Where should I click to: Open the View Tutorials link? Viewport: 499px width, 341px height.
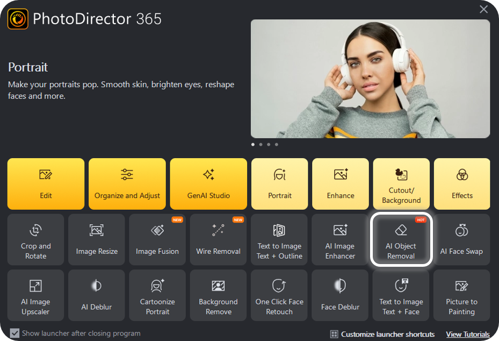(x=467, y=335)
